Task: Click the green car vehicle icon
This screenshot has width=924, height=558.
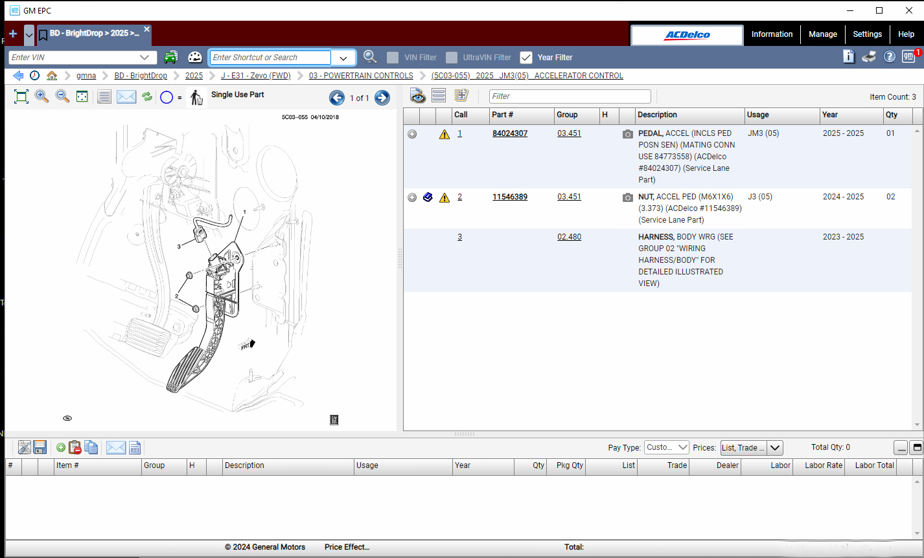Action: tap(170, 57)
